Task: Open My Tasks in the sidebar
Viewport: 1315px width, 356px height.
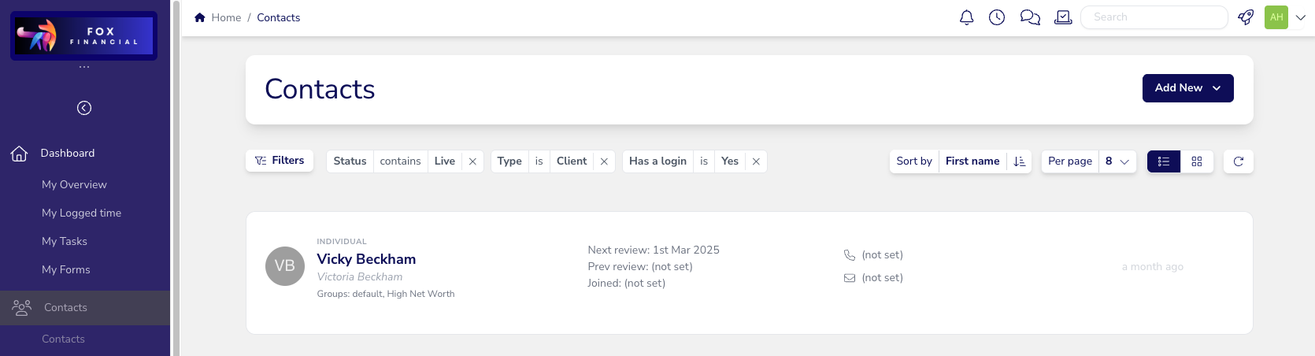Action: pos(65,241)
